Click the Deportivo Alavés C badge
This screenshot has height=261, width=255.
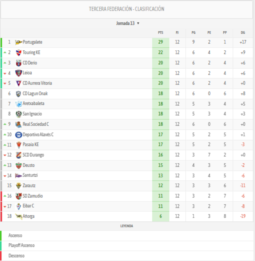[19, 135]
